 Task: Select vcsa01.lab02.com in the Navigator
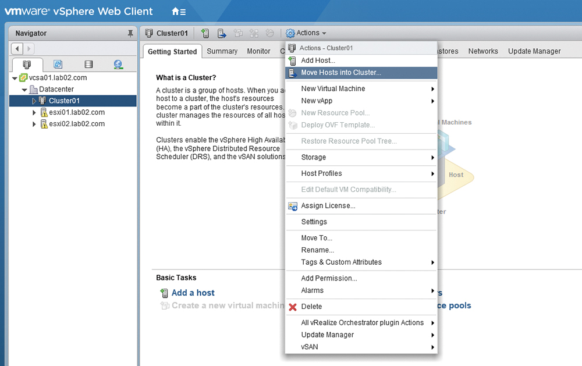58,78
